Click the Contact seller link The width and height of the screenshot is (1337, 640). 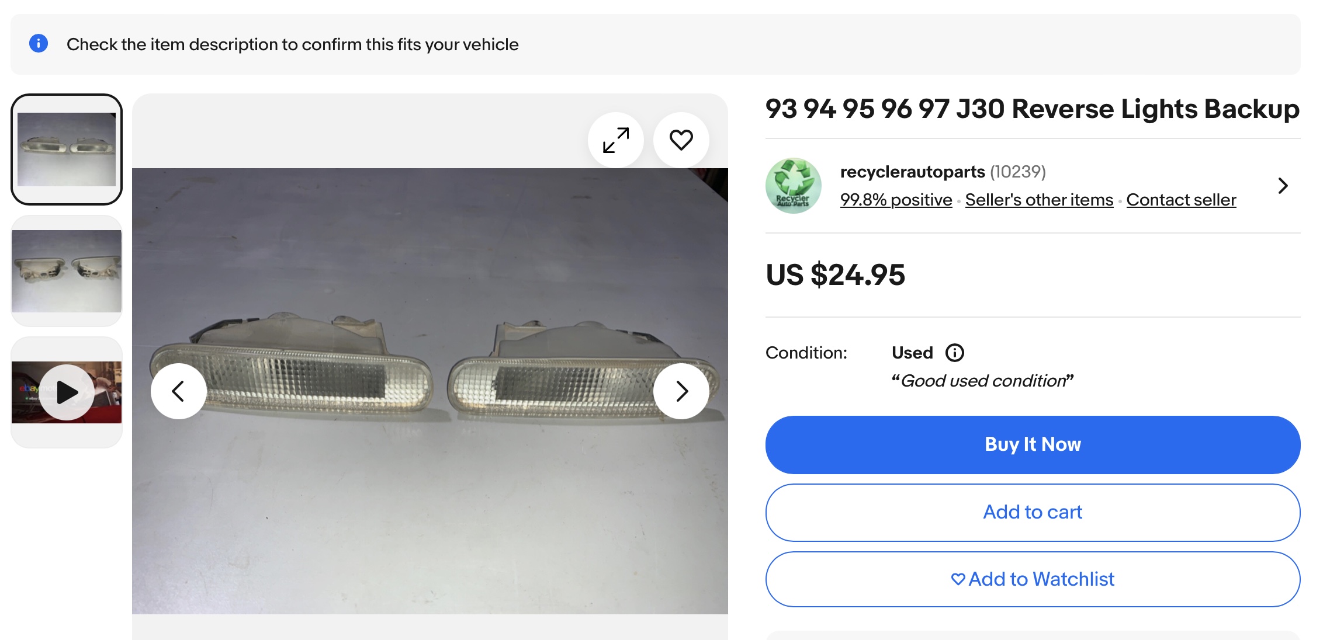(x=1181, y=200)
